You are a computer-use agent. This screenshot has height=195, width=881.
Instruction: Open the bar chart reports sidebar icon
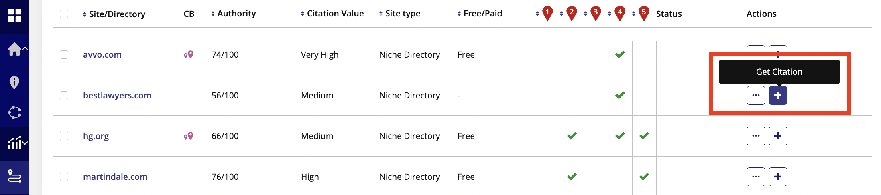tap(15, 143)
